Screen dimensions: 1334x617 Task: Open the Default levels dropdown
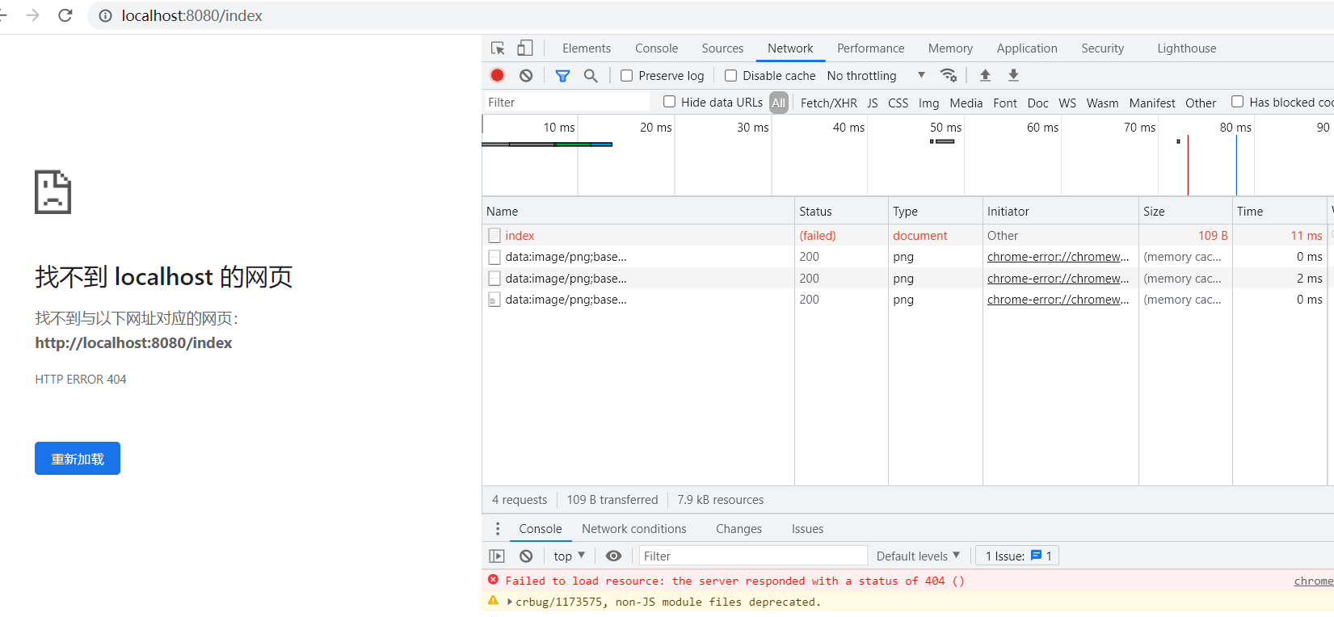pos(918,556)
